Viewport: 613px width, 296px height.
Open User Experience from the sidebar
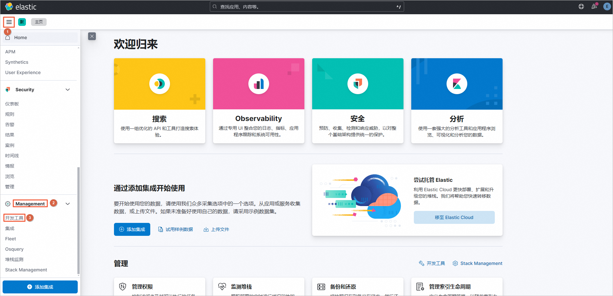point(23,72)
